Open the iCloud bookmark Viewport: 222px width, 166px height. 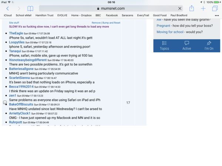point(8,15)
